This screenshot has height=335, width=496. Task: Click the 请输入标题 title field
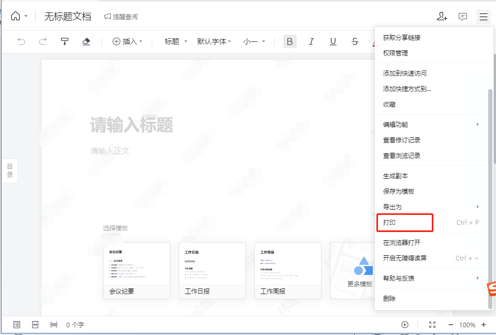click(132, 125)
